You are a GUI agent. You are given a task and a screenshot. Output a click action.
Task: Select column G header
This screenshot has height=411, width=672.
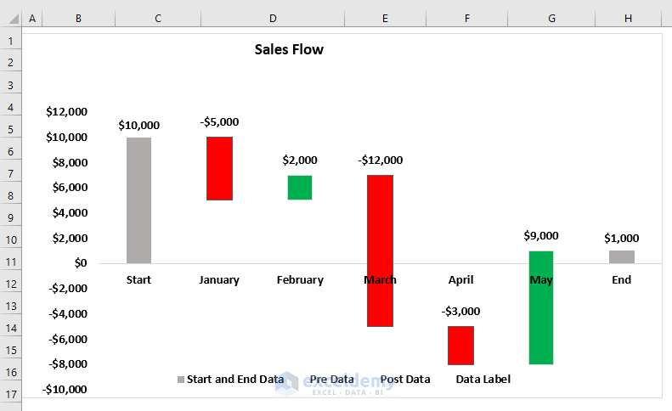pyautogui.click(x=552, y=19)
